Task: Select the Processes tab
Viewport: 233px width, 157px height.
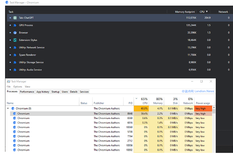Action: pos(12,92)
